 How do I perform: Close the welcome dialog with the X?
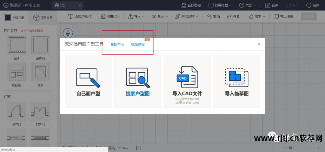pos(259,44)
